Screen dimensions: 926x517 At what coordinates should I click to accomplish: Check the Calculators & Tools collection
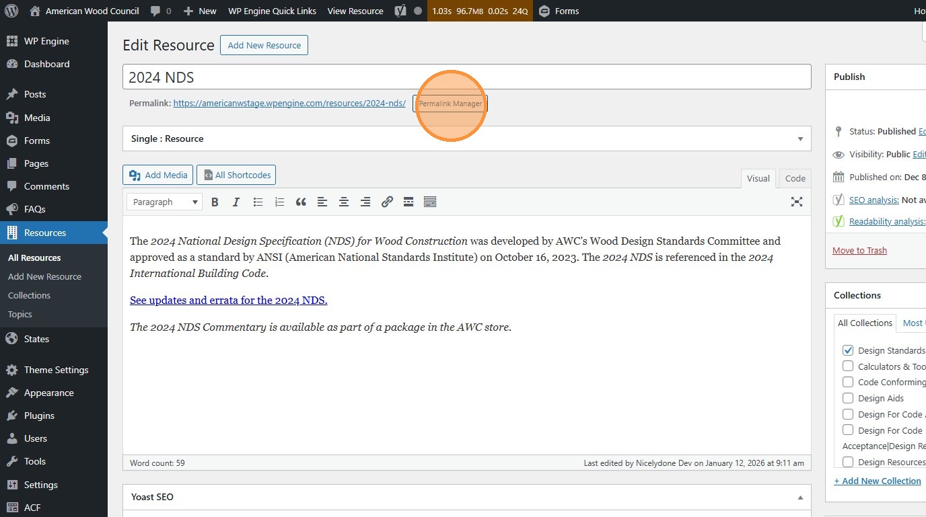coord(848,366)
